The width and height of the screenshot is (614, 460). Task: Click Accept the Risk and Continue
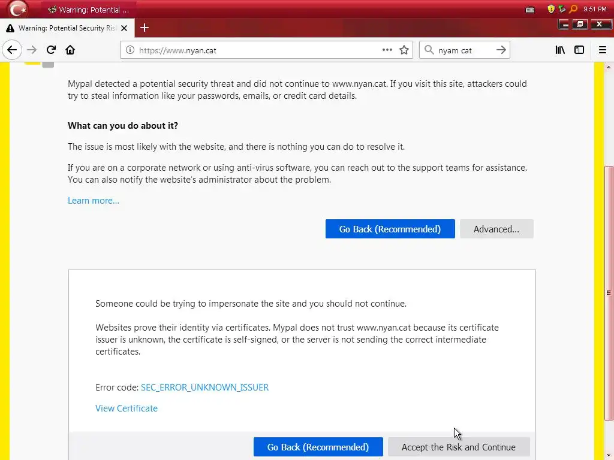click(459, 447)
